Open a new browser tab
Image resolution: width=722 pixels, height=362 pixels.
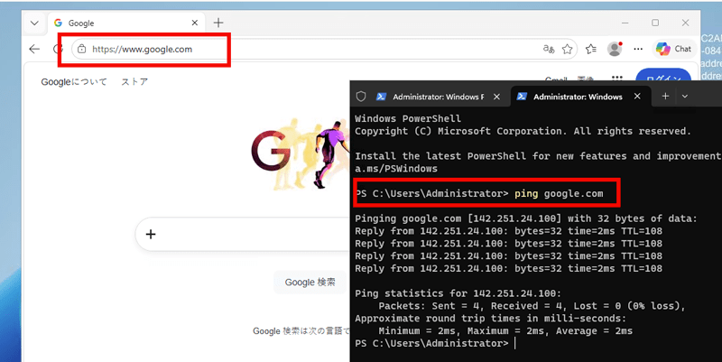coord(218,23)
